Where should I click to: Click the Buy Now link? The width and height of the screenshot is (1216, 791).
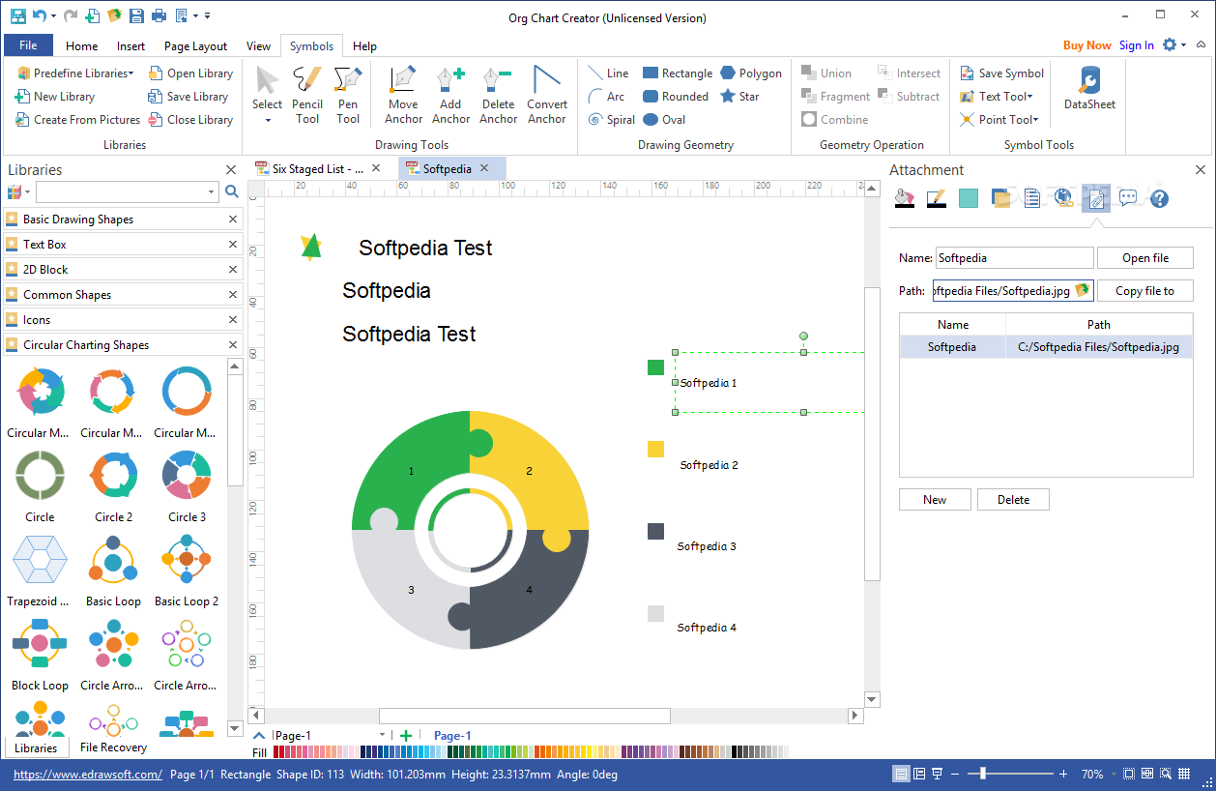[x=1086, y=45]
